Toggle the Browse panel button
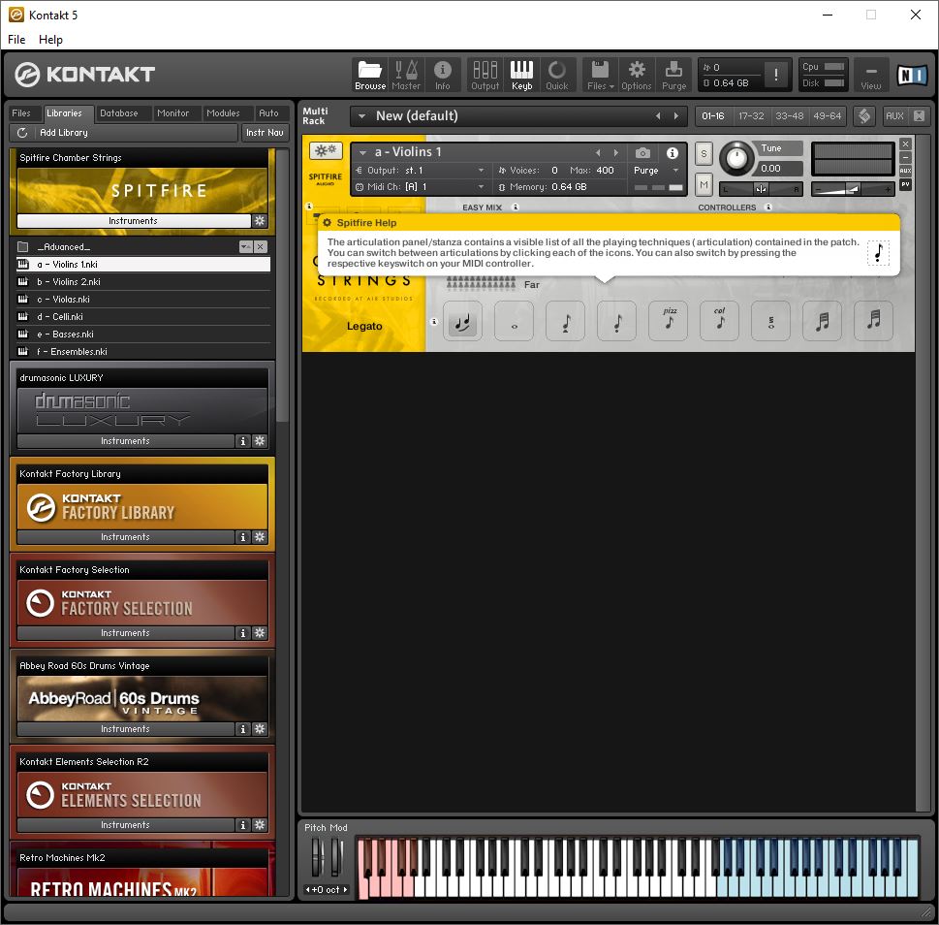The height and width of the screenshot is (925, 939). 370,75
